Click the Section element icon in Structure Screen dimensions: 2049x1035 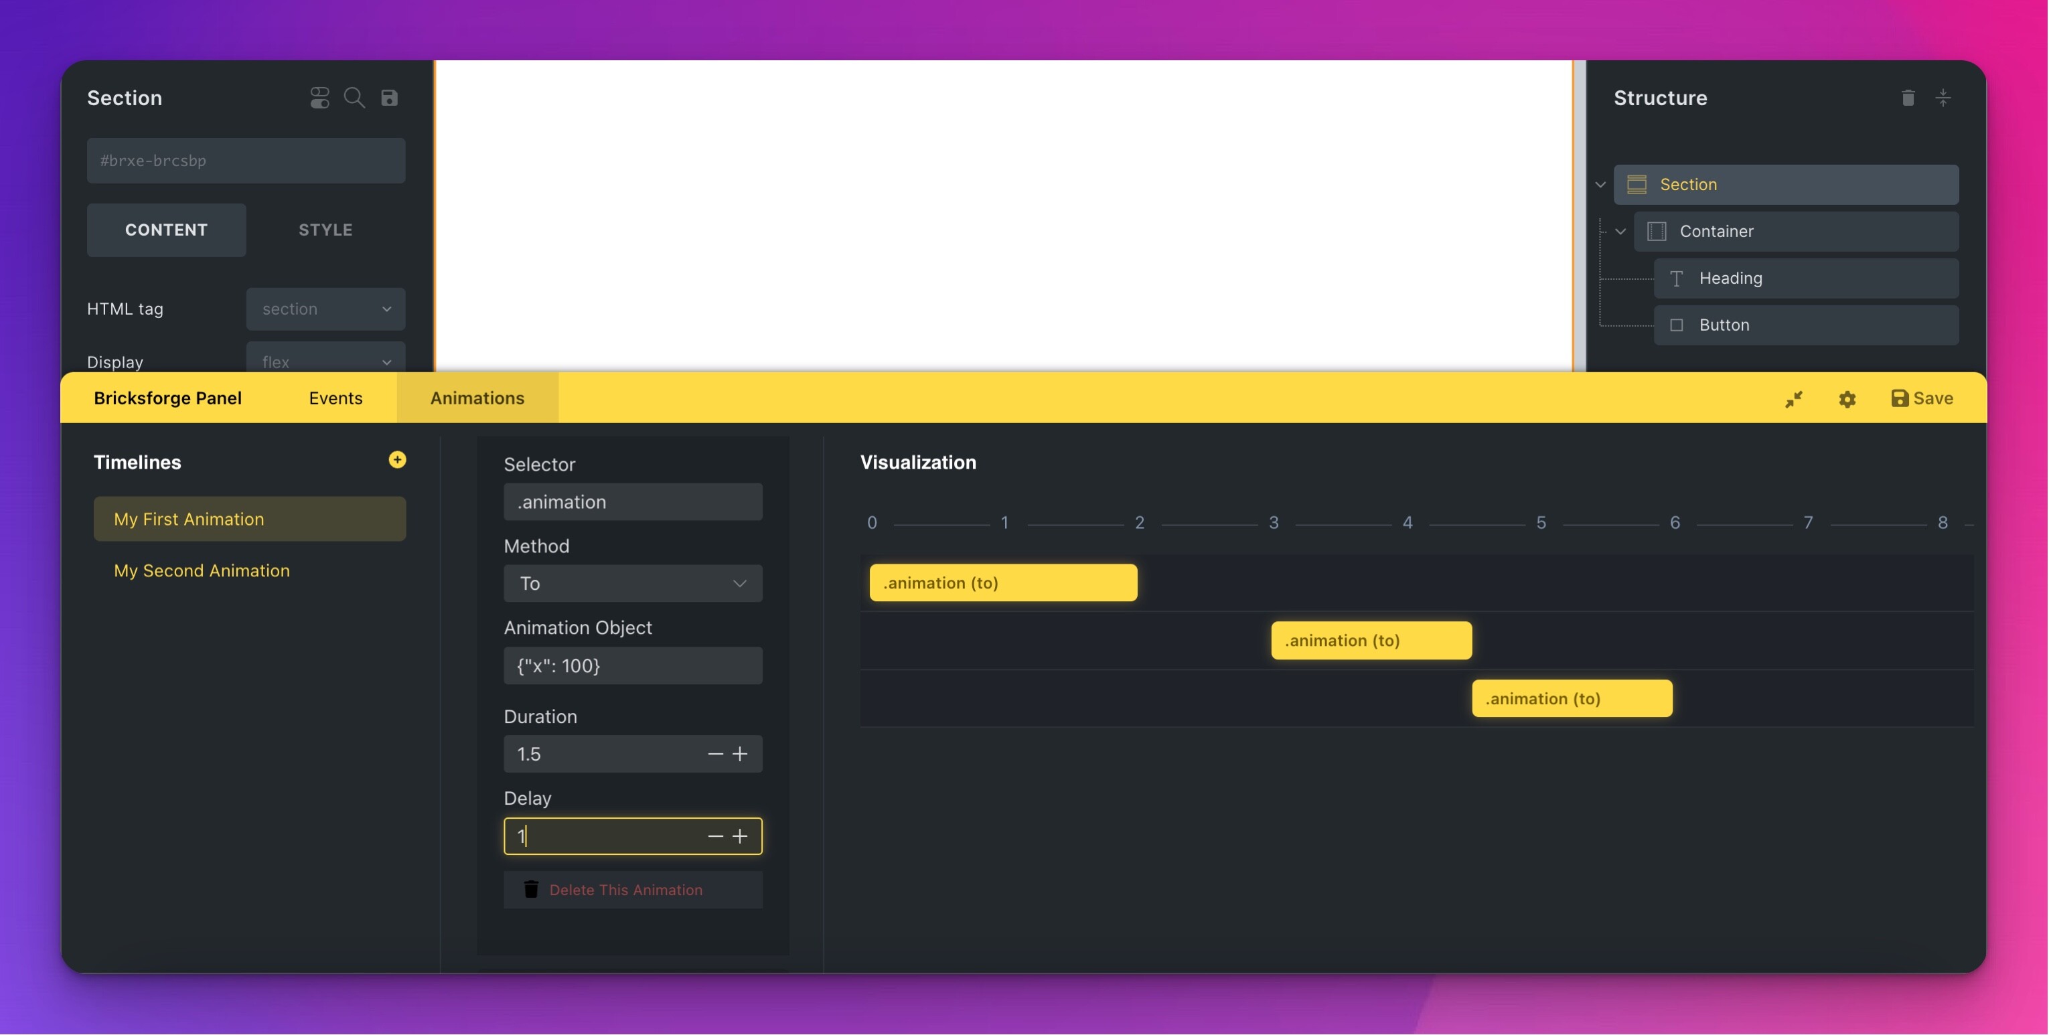click(1637, 185)
